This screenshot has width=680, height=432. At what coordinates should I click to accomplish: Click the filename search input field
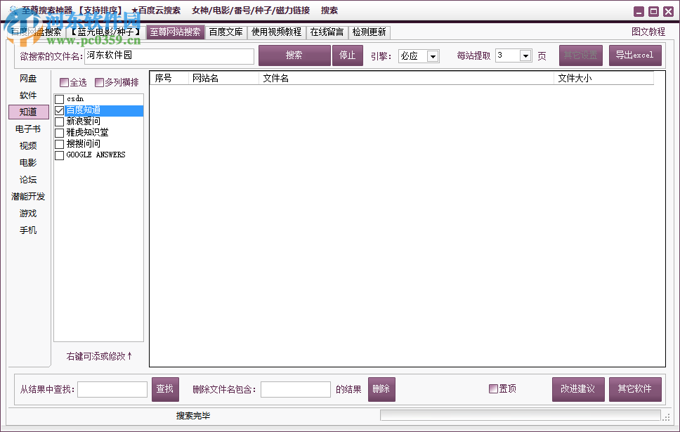click(169, 56)
